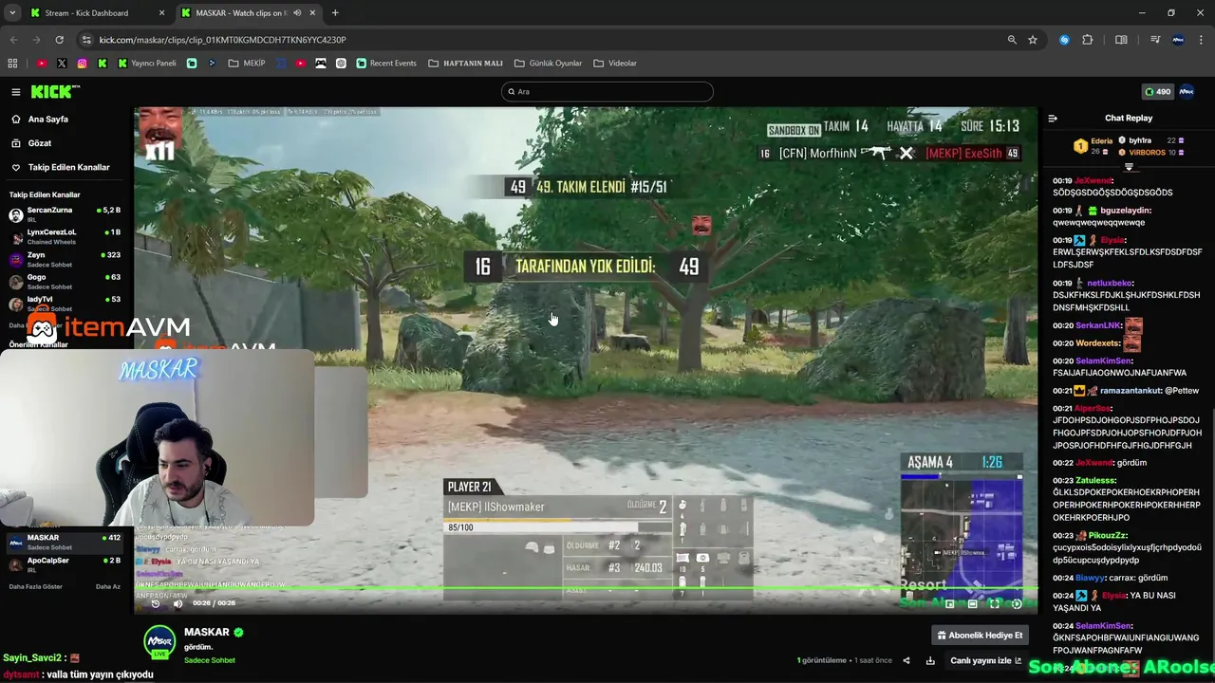
Task: Open LynxCerezLoL channel in sidebar
Action: (x=66, y=236)
